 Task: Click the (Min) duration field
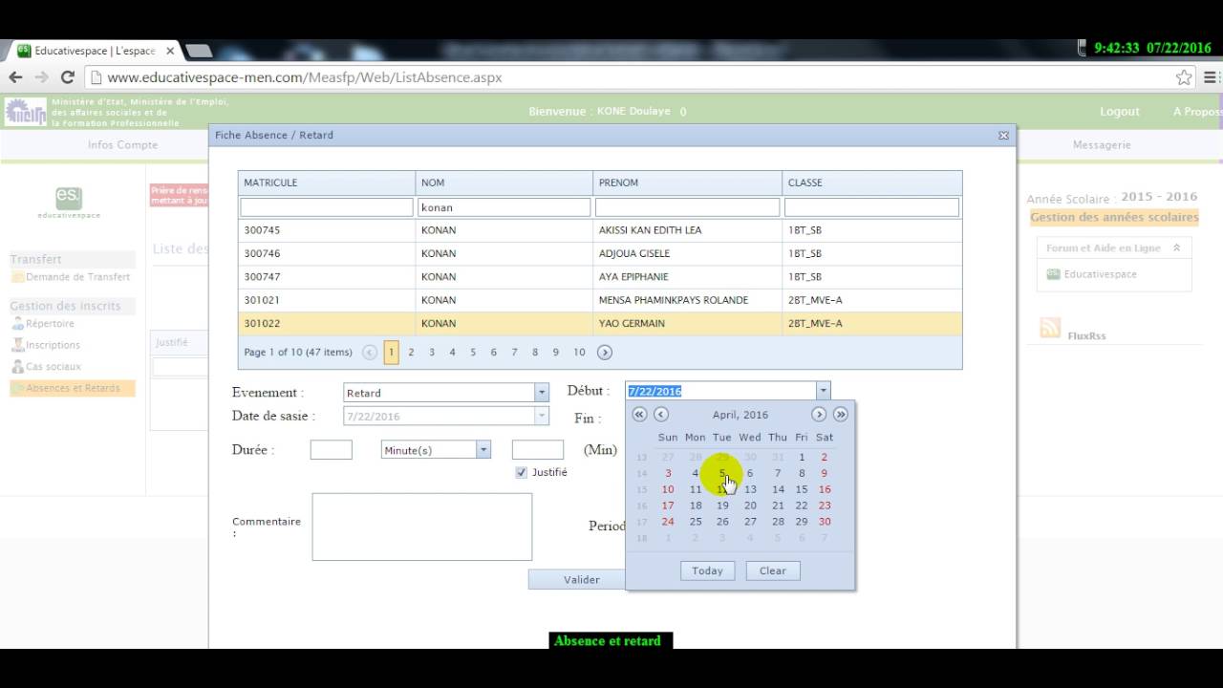(538, 450)
